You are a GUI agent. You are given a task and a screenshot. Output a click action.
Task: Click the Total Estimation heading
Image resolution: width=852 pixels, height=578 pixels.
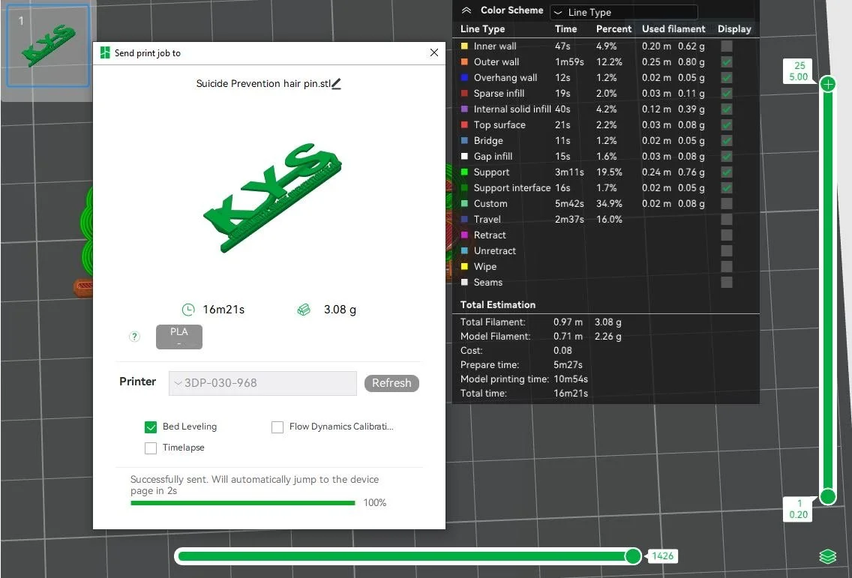498,305
